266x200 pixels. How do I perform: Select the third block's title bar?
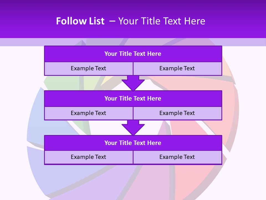133,143
